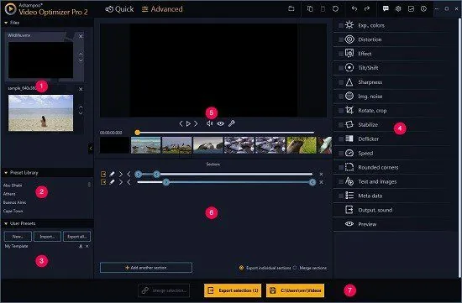Export the My Template preset icon
This screenshot has height=303, width=462.
[81, 246]
